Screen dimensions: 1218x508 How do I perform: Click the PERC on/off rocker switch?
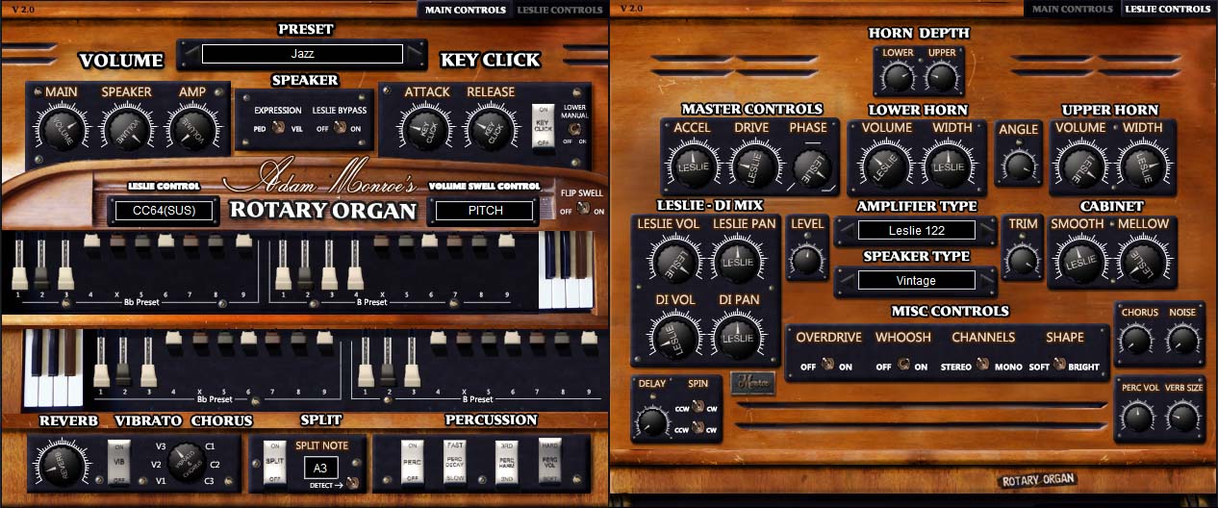(412, 463)
